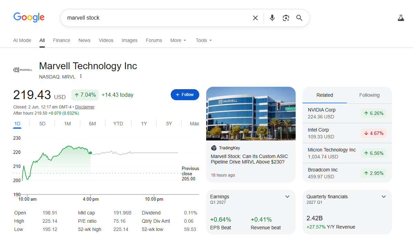Select the 5D chart range
The image size is (413, 242).
[42, 124]
